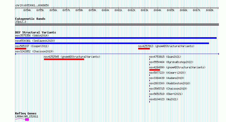Open the nsv6104023 (Wu2021) variant label

point(164,99)
